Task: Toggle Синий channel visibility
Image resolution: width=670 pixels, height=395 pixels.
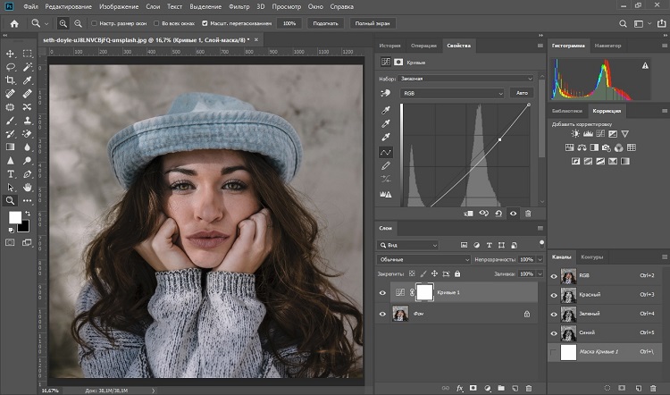Action: 554,333
